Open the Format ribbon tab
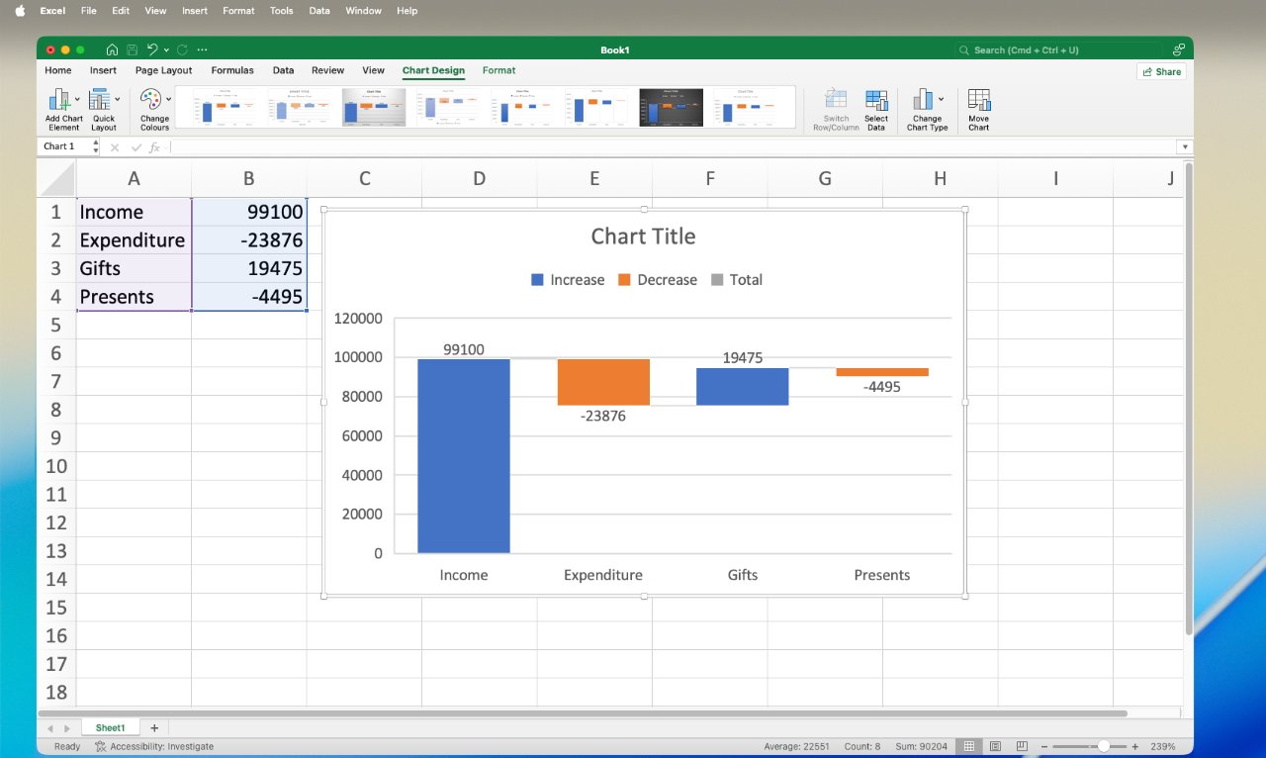This screenshot has height=758, width=1266. click(x=498, y=70)
